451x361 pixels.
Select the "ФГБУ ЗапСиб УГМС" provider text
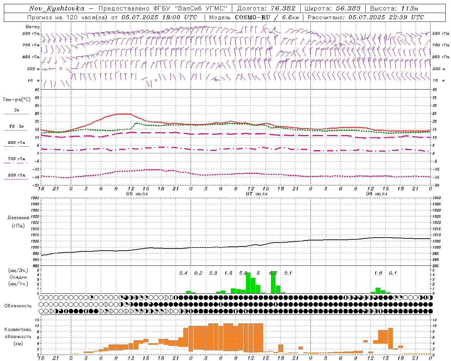(x=190, y=8)
